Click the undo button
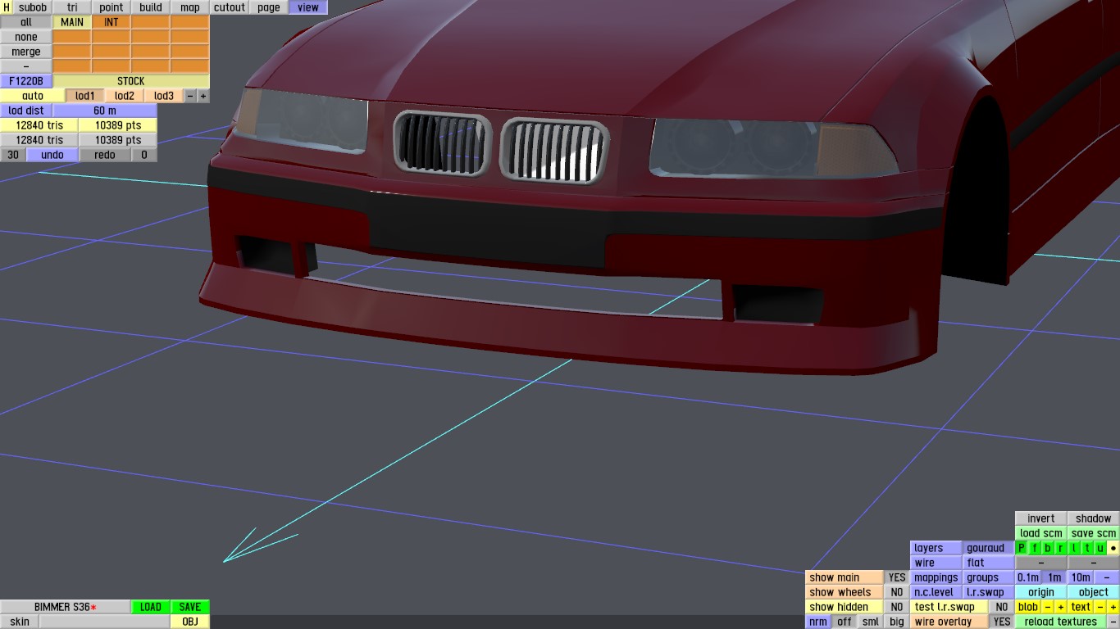This screenshot has width=1120, height=629. coord(52,155)
